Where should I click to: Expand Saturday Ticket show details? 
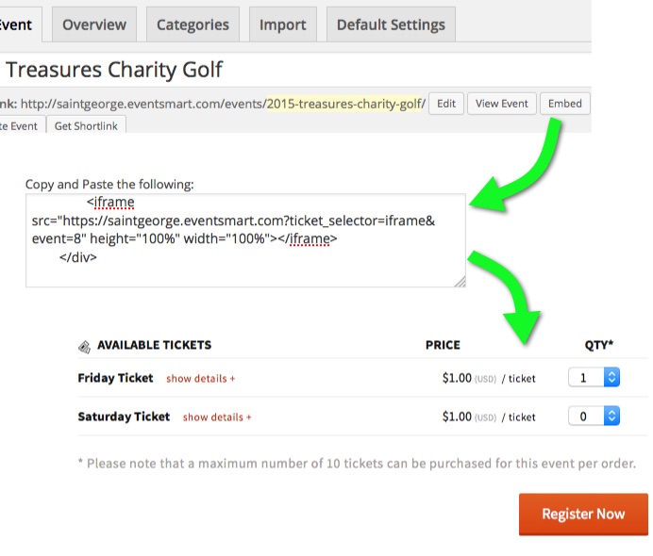click(x=217, y=417)
